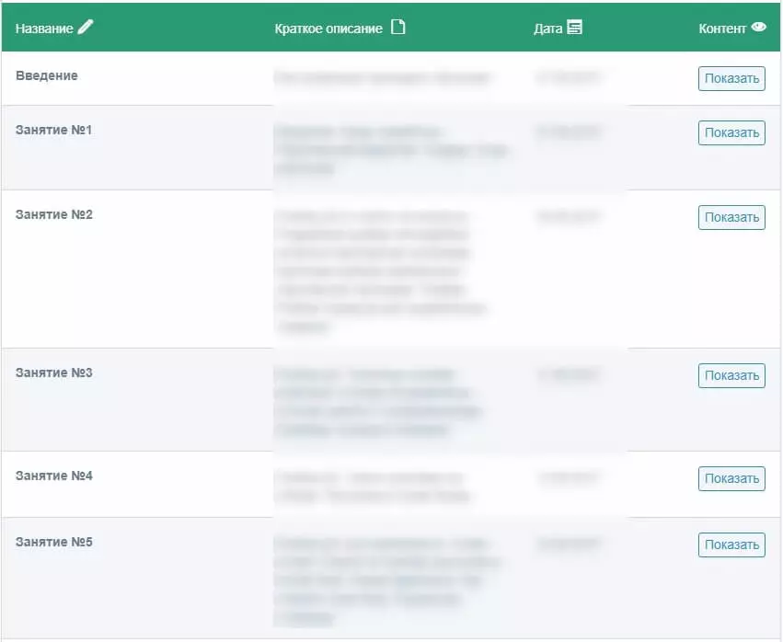The height and width of the screenshot is (642, 783).
Task: Click Показать in the Занятие №3 row
Action: click(x=731, y=375)
